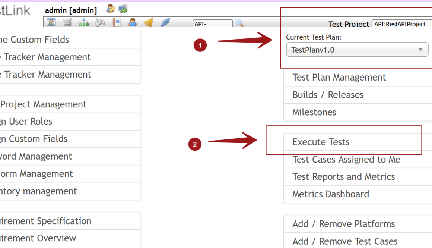
Task: Click the blue plug connector icon
Action: pyautogui.click(x=165, y=23)
